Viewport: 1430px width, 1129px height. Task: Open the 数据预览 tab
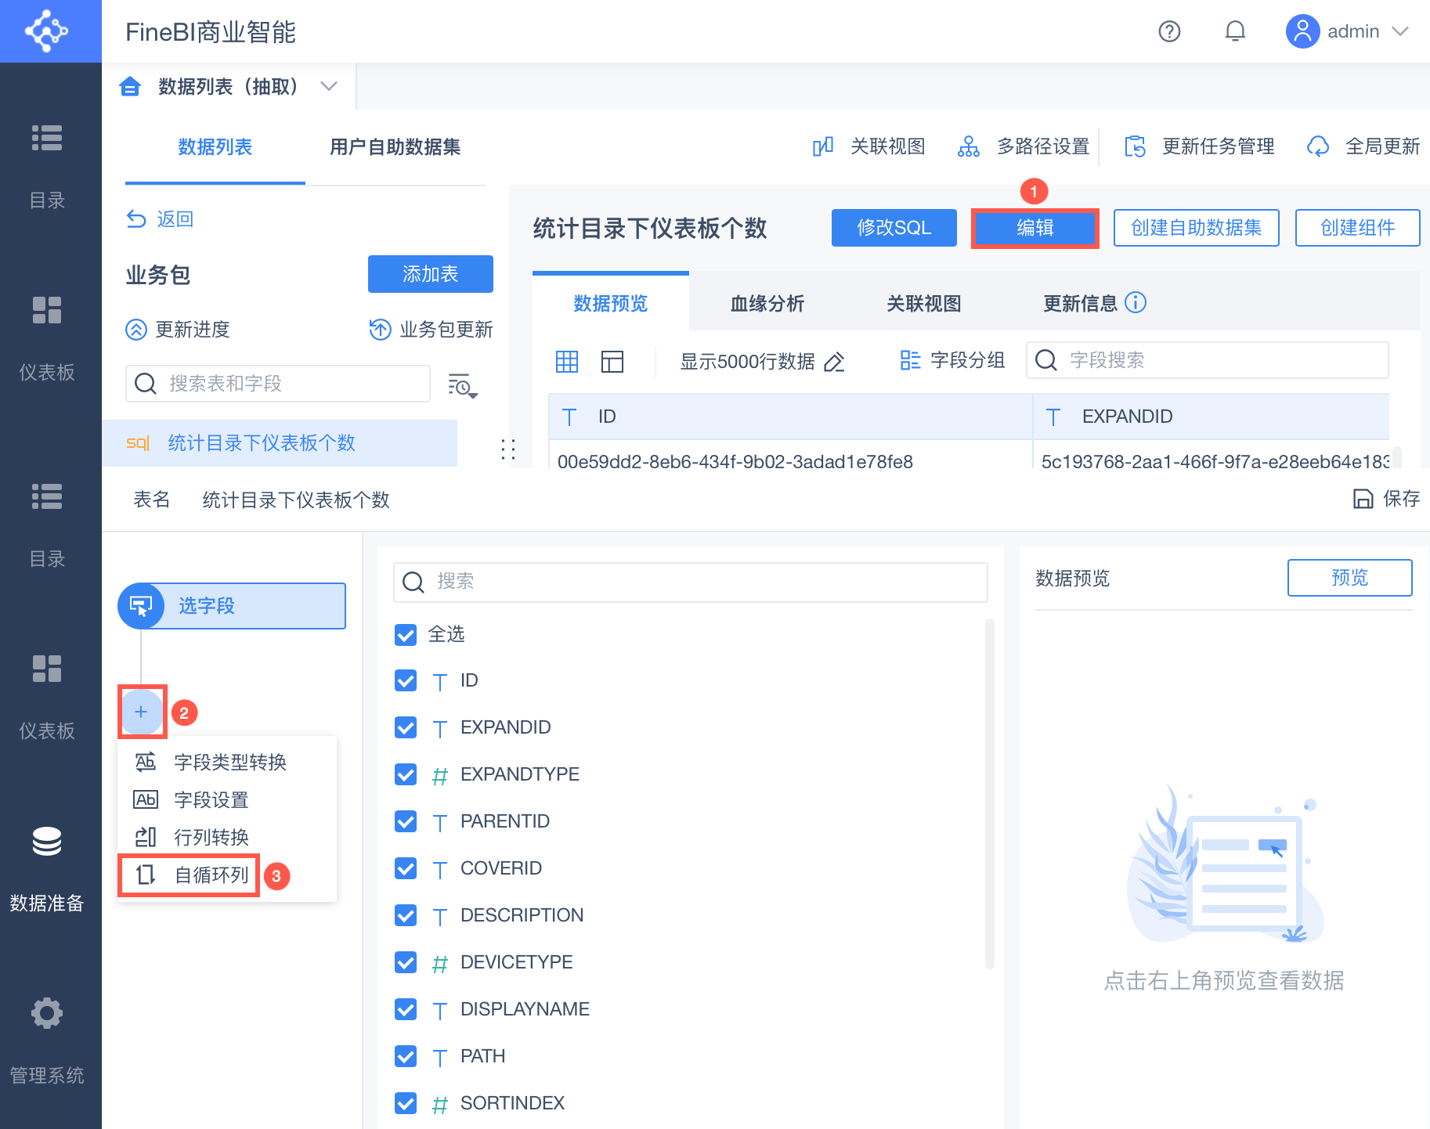[x=611, y=304]
